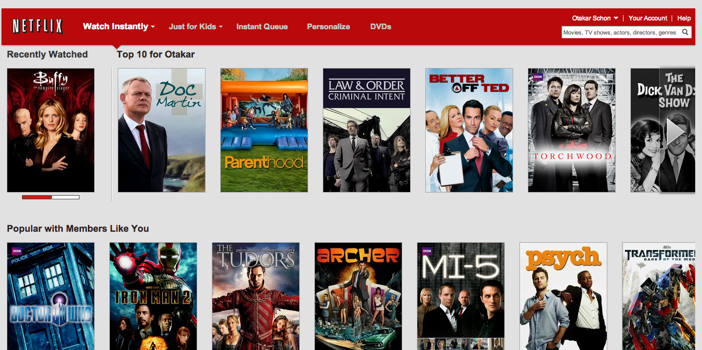Open the Personalize menu item
The width and height of the screenshot is (702, 350).
[x=328, y=27]
